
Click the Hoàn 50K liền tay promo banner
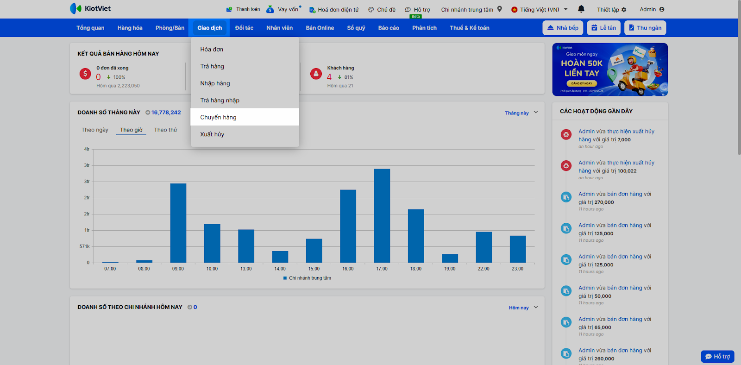pyautogui.click(x=610, y=69)
